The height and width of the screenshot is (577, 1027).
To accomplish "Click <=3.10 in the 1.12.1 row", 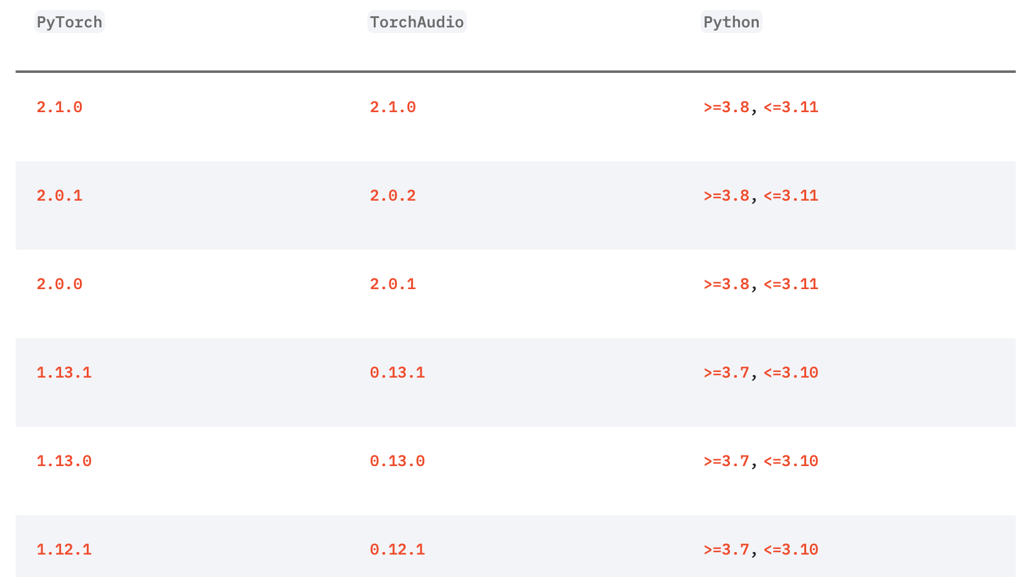I will coord(791,550).
